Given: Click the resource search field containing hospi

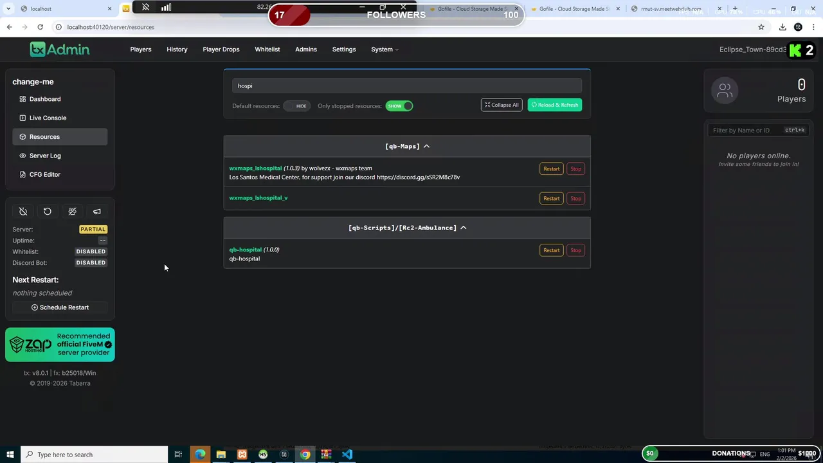Looking at the screenshot, I should 407,86.
